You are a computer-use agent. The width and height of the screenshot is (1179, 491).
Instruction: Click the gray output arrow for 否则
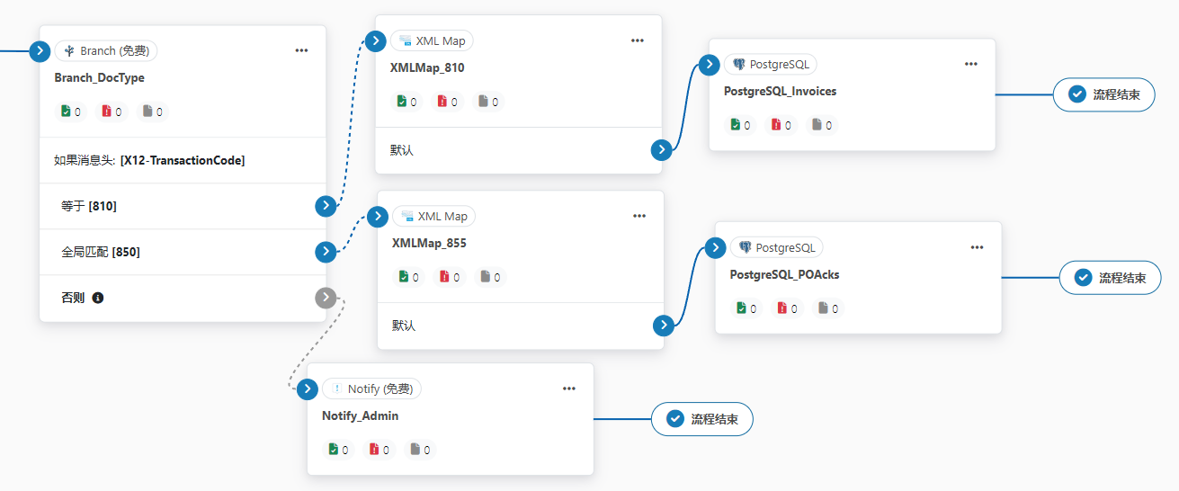tap(326, 298)
